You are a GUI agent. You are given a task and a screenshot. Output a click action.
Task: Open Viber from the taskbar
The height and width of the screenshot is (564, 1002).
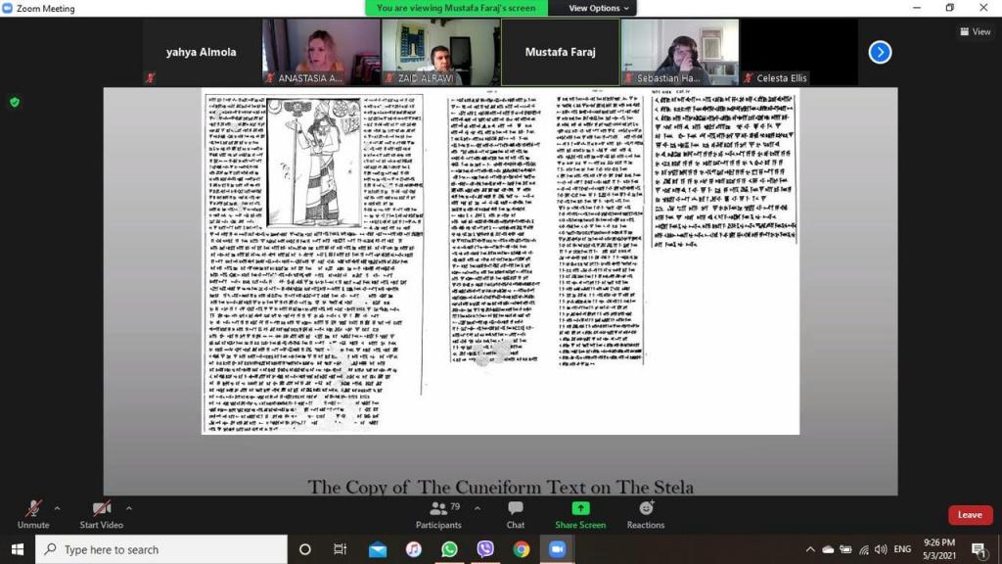(x=485, y=549)
